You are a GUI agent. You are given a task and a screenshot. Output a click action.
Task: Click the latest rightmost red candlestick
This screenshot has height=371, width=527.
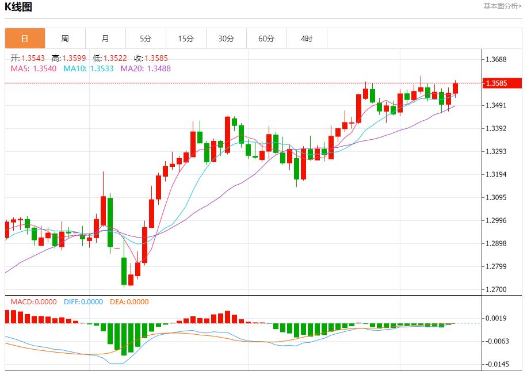(x=455, y=88)
